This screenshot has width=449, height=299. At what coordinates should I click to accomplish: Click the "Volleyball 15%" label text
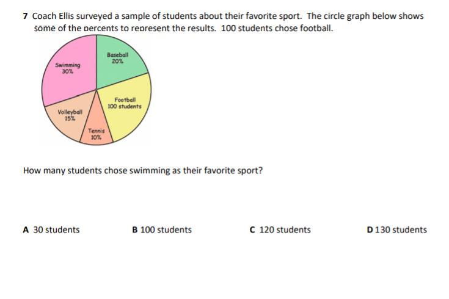[70, 115]
